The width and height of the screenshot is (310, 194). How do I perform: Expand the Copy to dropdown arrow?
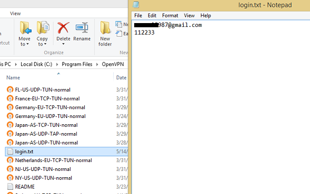(x=45, y=44)
